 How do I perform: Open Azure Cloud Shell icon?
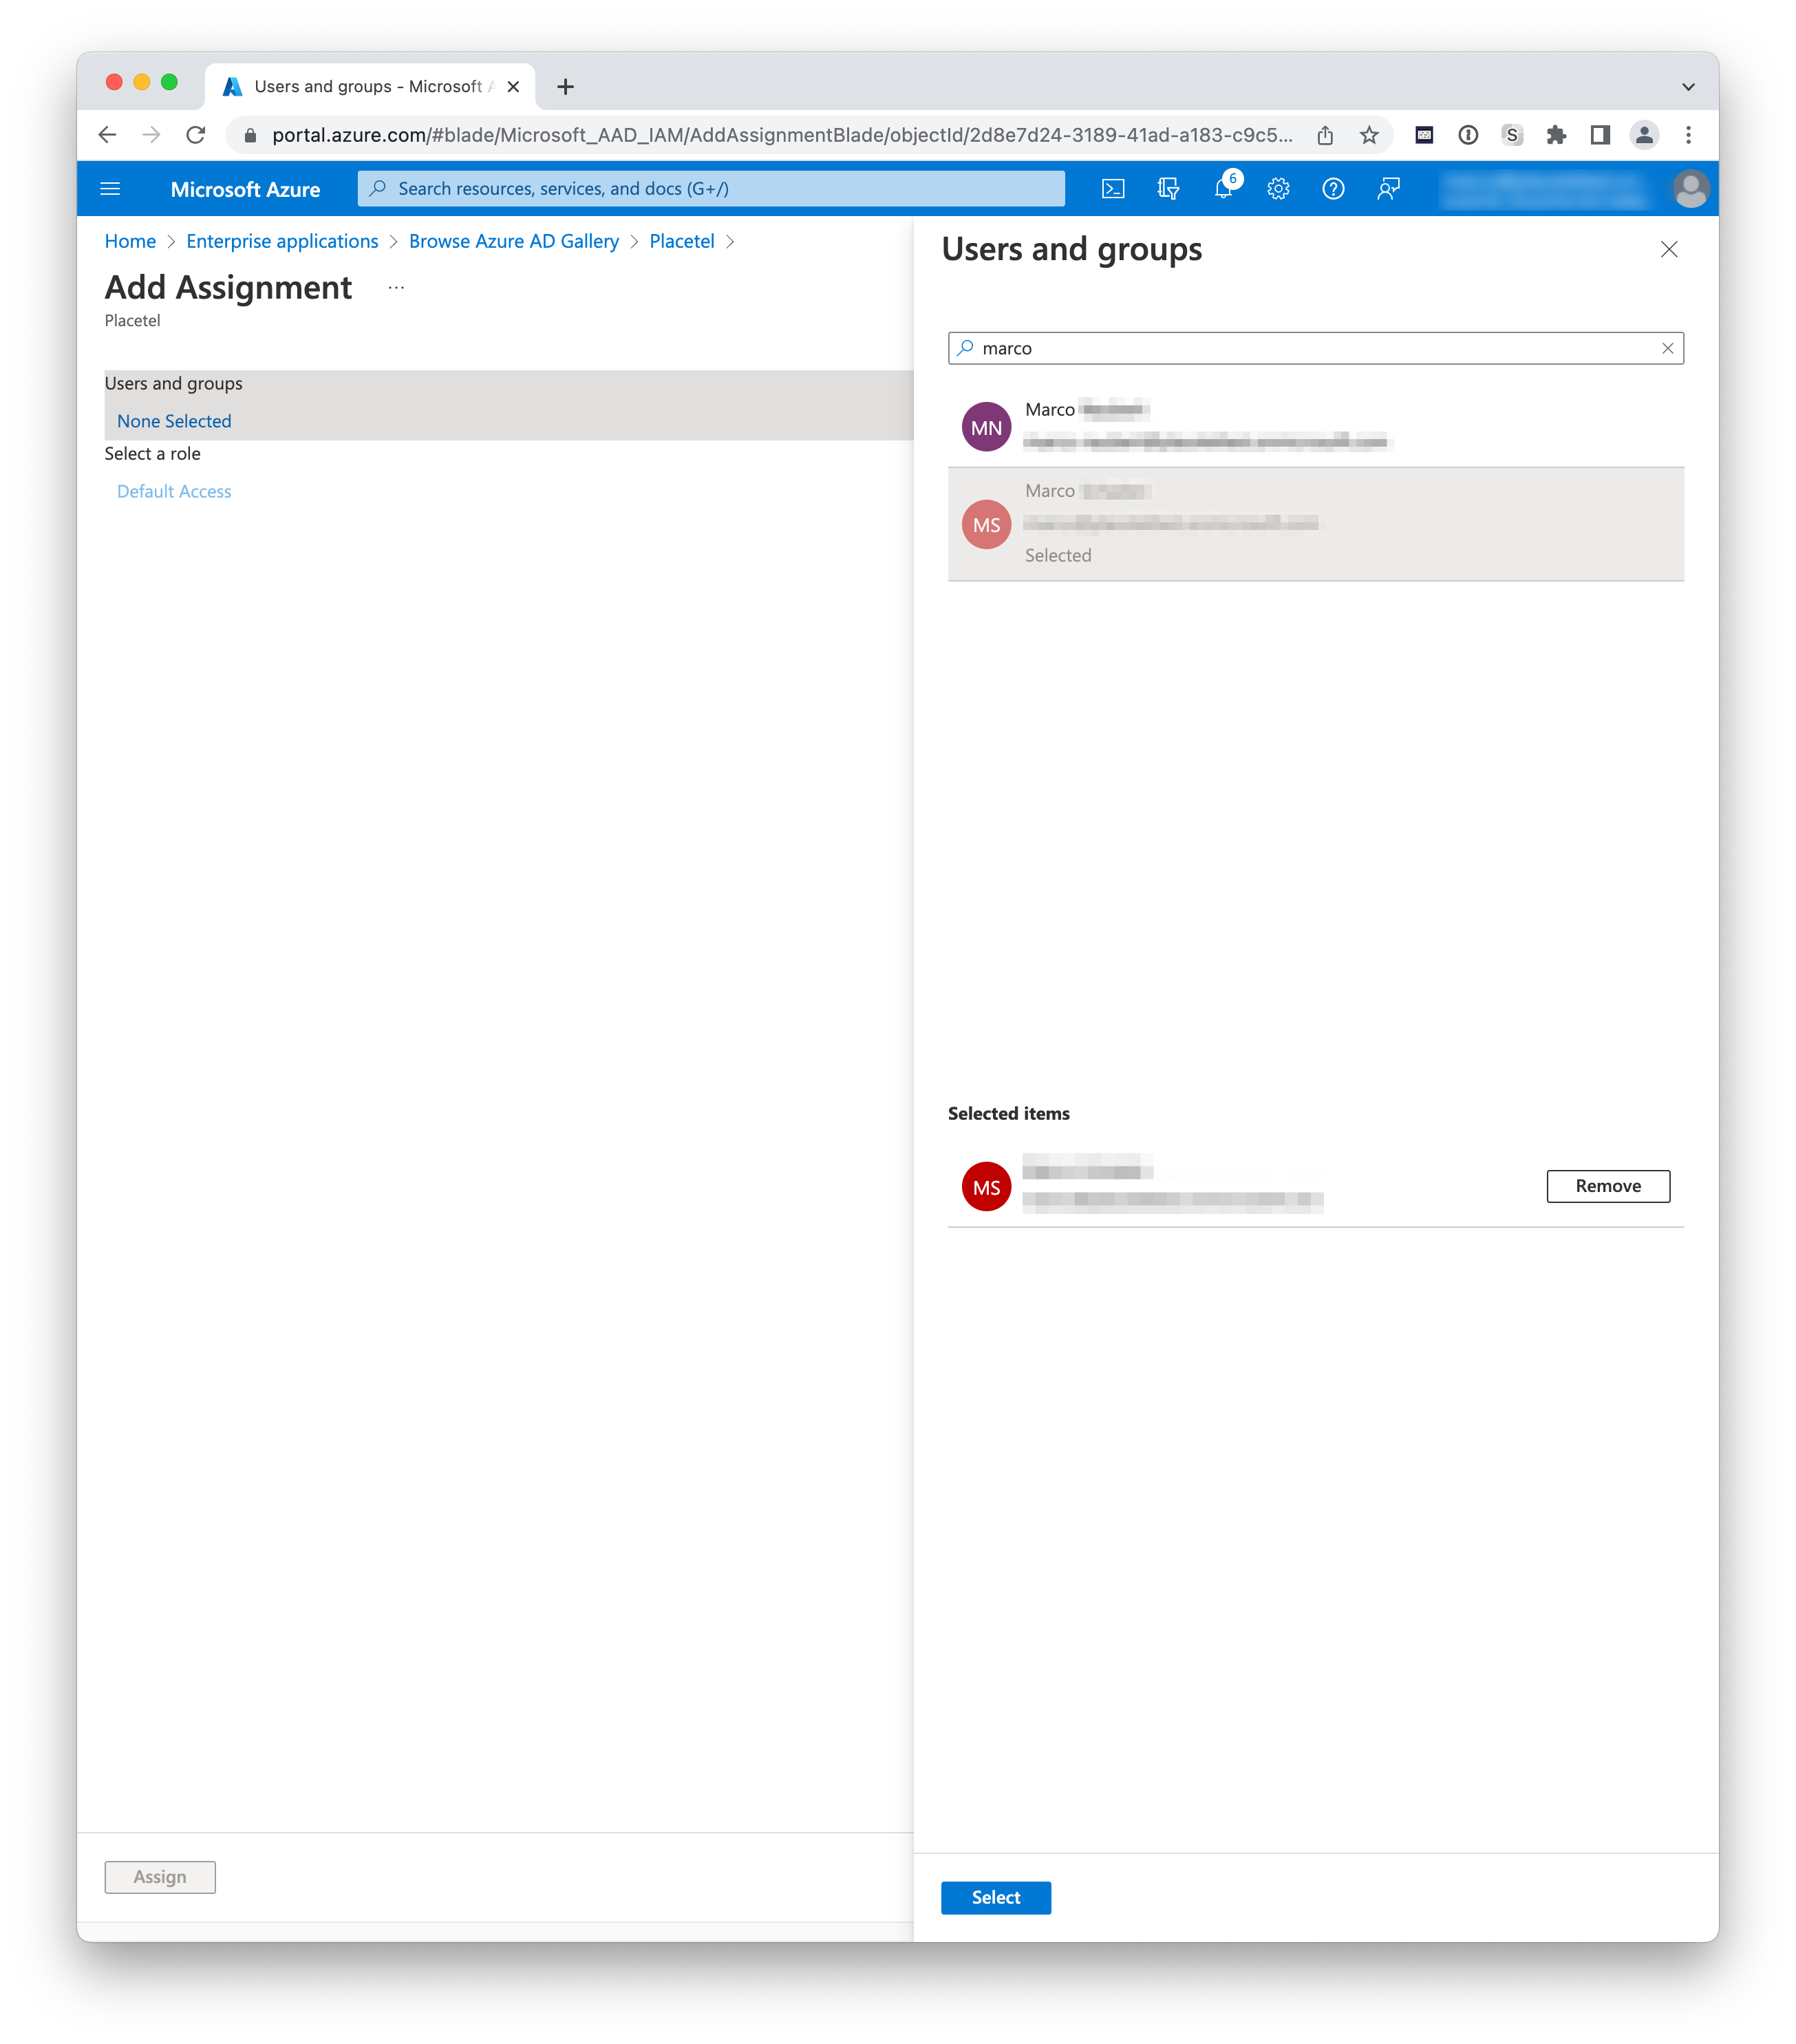(x=1113, y=189)
